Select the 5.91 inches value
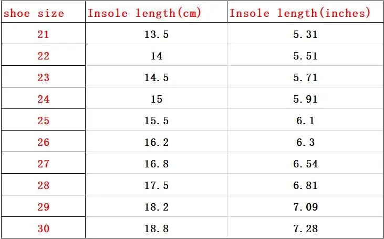 (305, 98)
